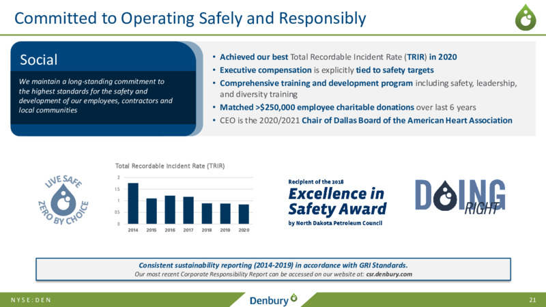Image resolution: width=546 pixels, height=307 pixels.
Task: Click the 2016 bar in the TRIR chart
Action: (x=170, y=209)
